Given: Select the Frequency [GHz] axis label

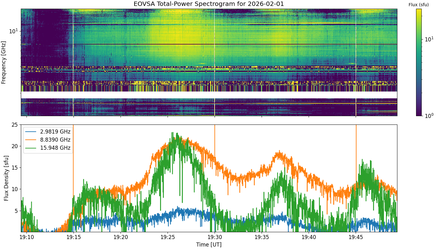Looking at the screenshot, I should tap(4, 62).
